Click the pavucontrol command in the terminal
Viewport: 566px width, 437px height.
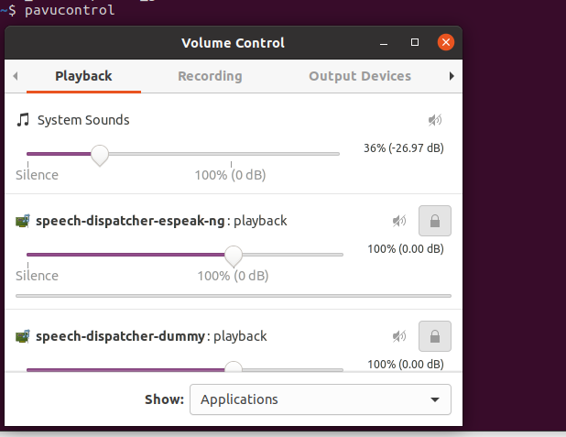(x=70, y=10)
